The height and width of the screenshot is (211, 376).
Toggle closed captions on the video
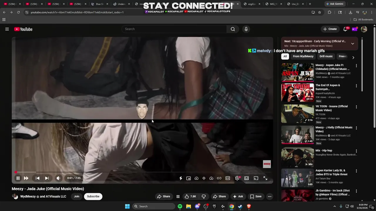(228, 178)
